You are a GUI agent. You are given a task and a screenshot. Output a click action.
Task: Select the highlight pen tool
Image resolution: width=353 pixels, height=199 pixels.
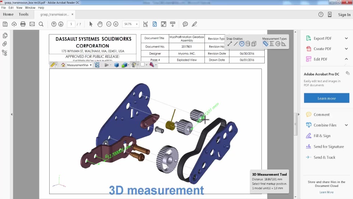click(195, 24)
